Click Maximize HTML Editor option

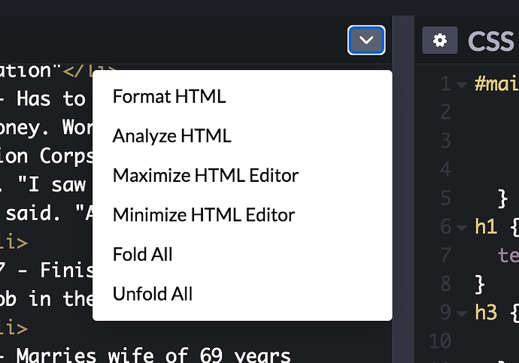pos(205,175)
